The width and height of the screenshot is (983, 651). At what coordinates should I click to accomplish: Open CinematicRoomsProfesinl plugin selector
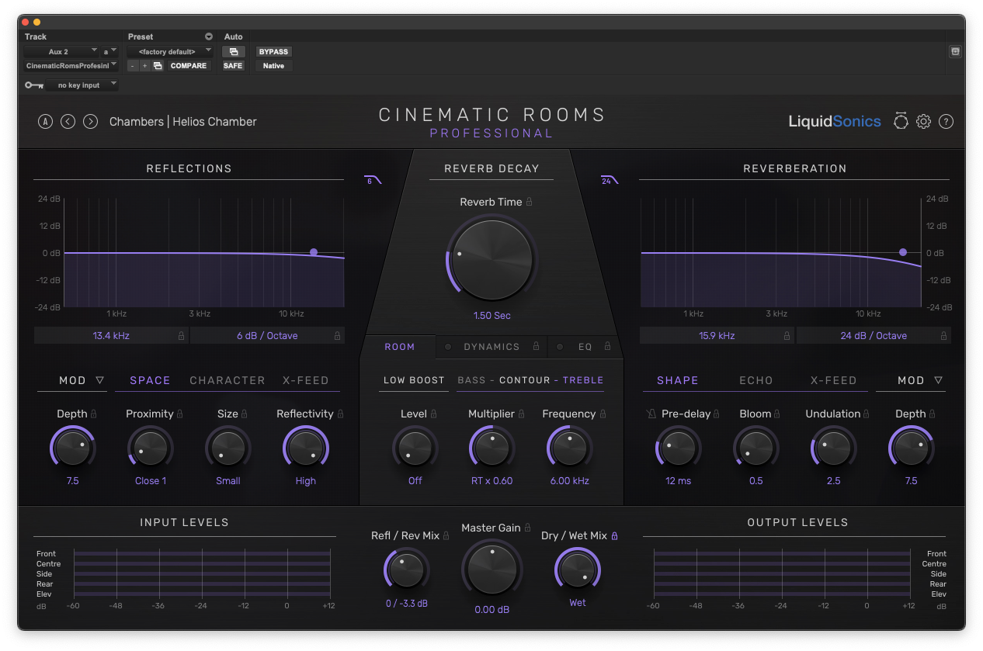71,66
